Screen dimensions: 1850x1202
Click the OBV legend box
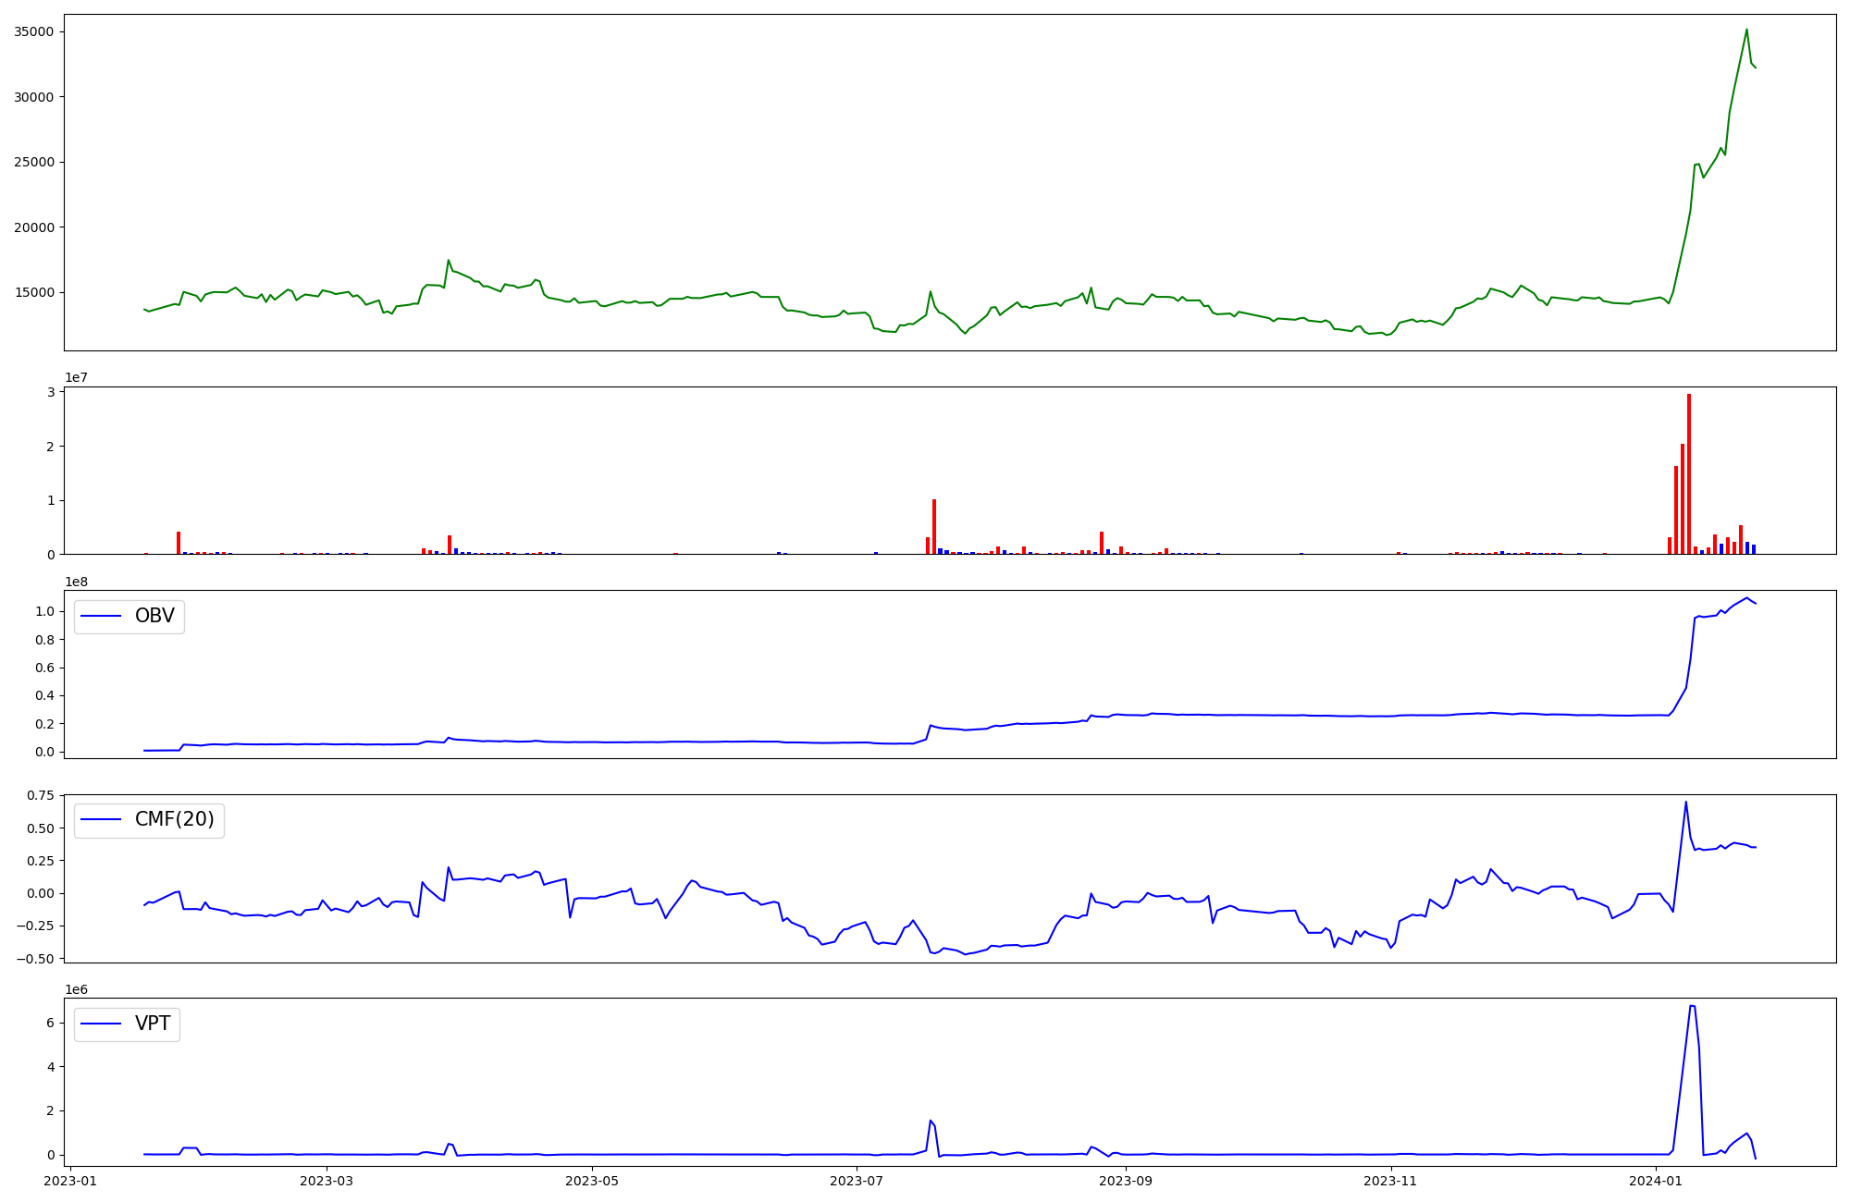(x=129, y=617)
